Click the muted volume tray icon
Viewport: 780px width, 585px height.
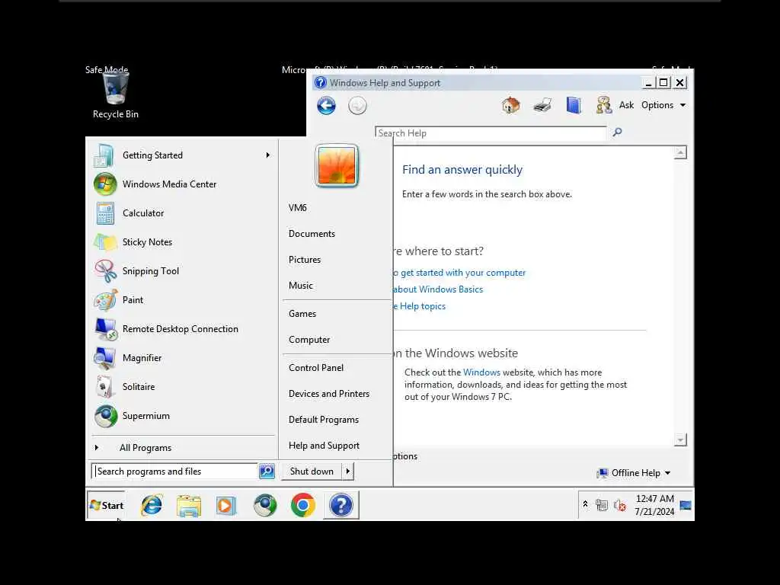(619, 506)
